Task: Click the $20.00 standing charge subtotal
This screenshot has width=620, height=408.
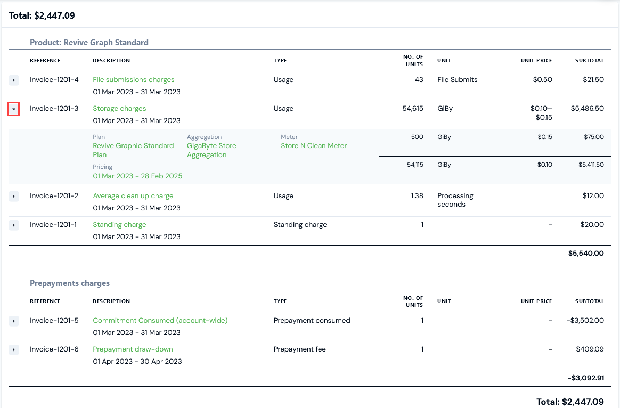Action: click(592, 225)
